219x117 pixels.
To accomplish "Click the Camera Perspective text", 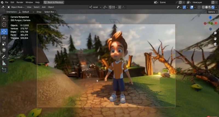I will pos(20,17).
